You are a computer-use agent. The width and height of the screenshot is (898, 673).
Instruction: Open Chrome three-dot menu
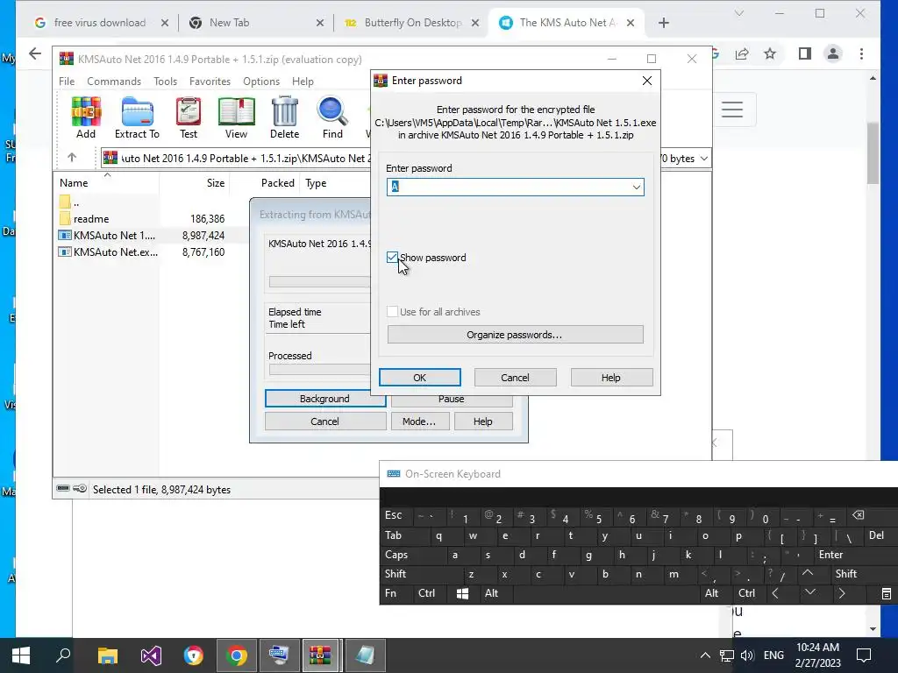tap(861, 53)
